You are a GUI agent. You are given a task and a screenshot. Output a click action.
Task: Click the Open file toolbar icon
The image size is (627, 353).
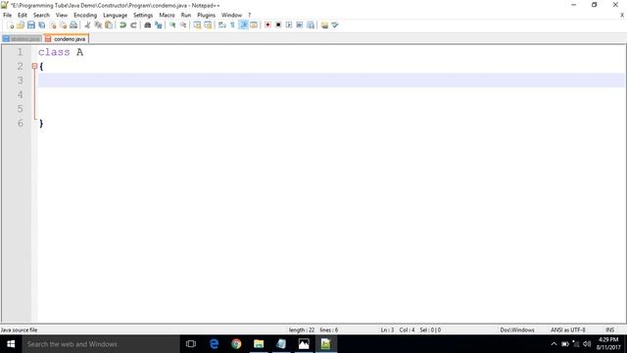(21, 25)
